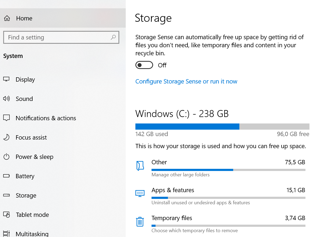Click the Temporary files trash icon
Image resolution: width=317 pixels, height=237 pixels.
(140, 222)
